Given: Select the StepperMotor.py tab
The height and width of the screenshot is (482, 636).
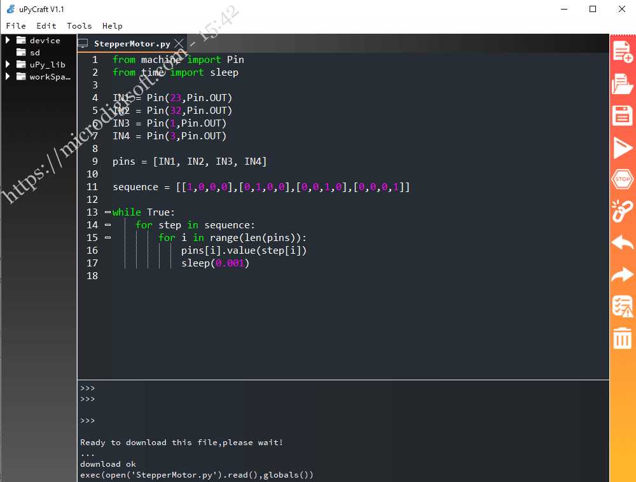Looking at the screenshot, I should pos(130,45).
